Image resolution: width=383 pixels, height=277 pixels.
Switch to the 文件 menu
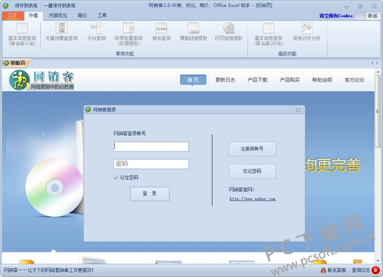click(13, 15)
